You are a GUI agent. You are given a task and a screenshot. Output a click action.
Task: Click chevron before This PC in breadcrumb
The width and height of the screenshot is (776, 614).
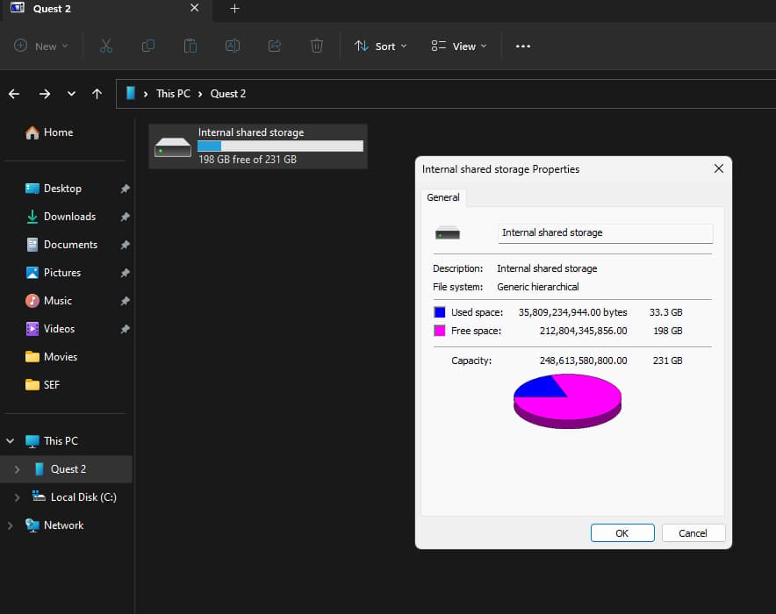point(146,94)
